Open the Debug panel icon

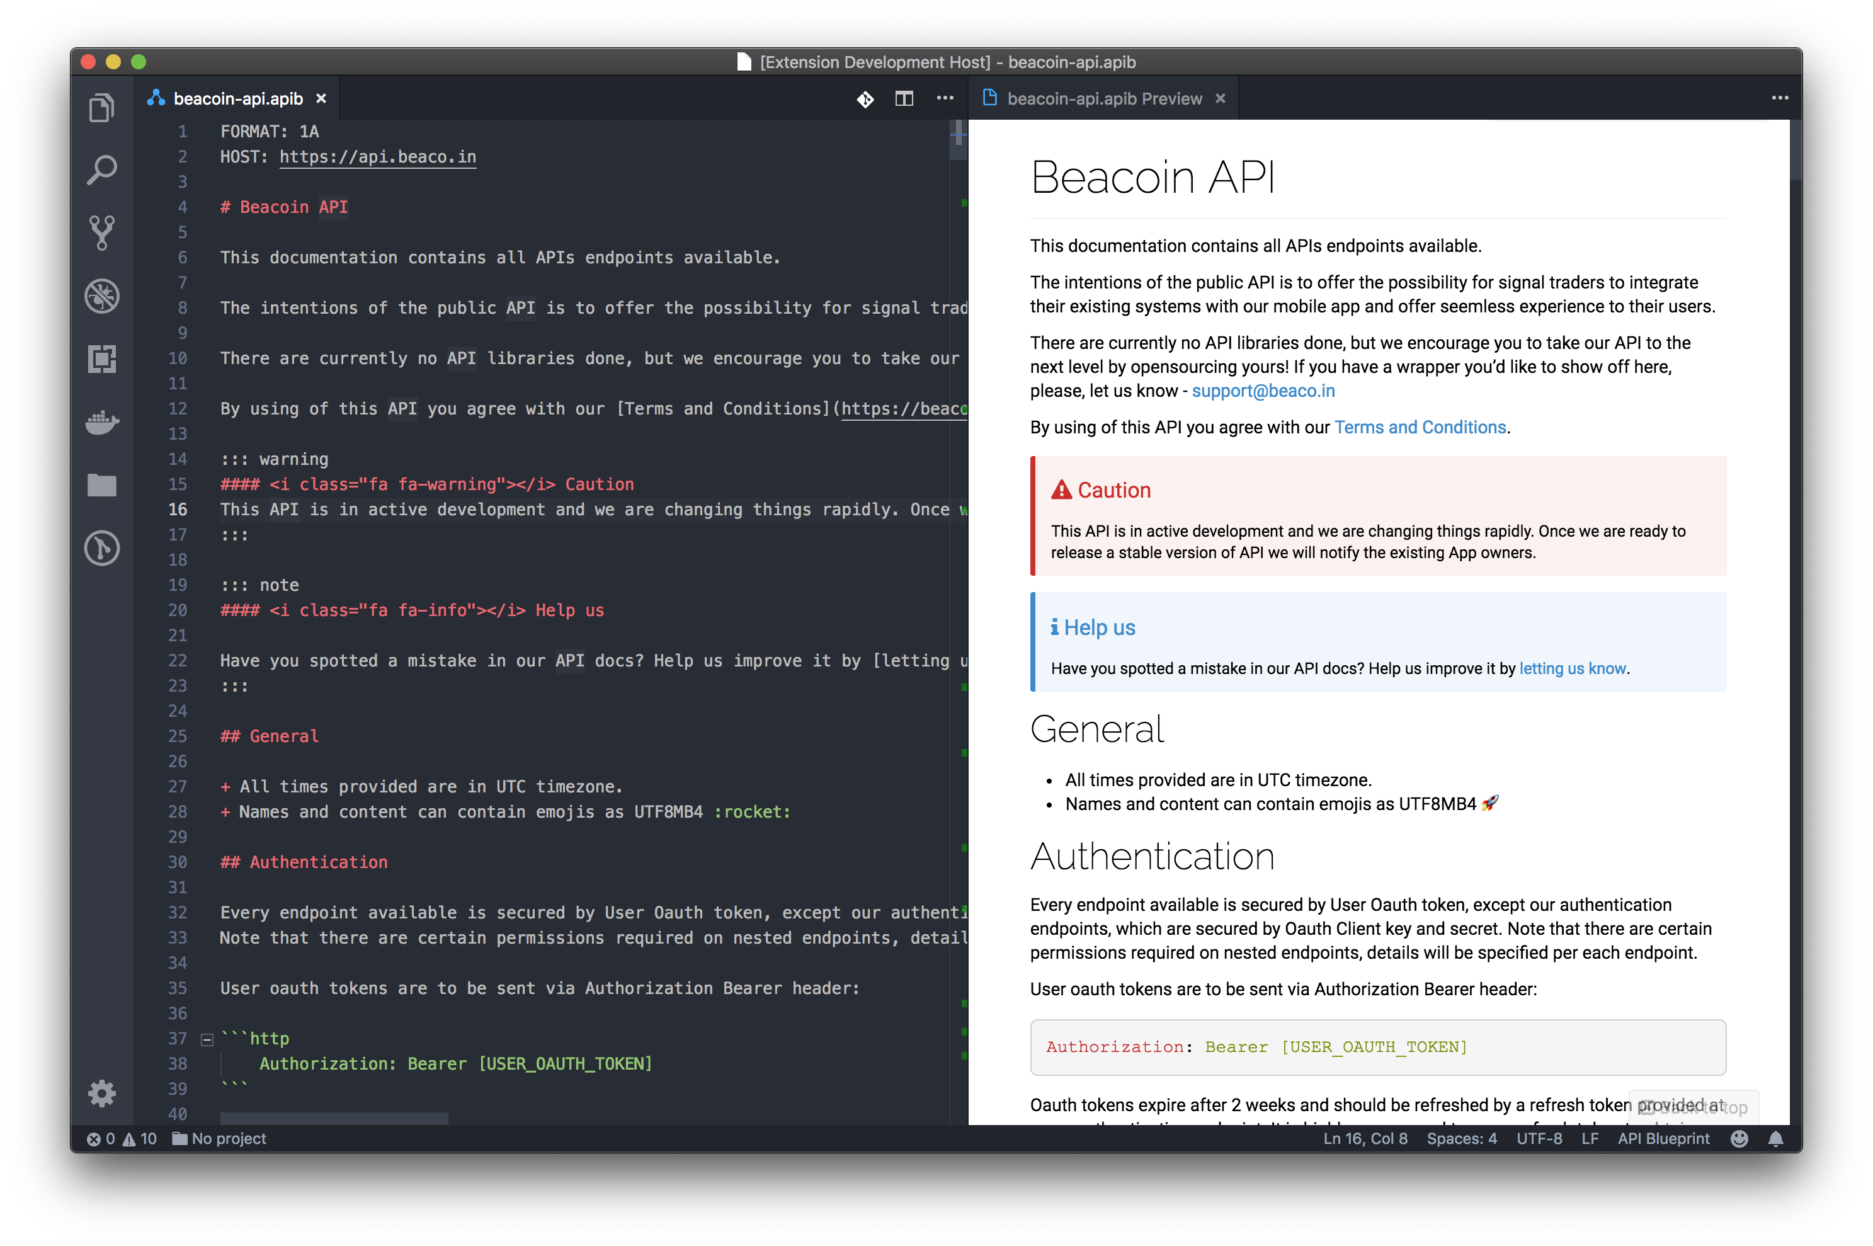(101, 295)
